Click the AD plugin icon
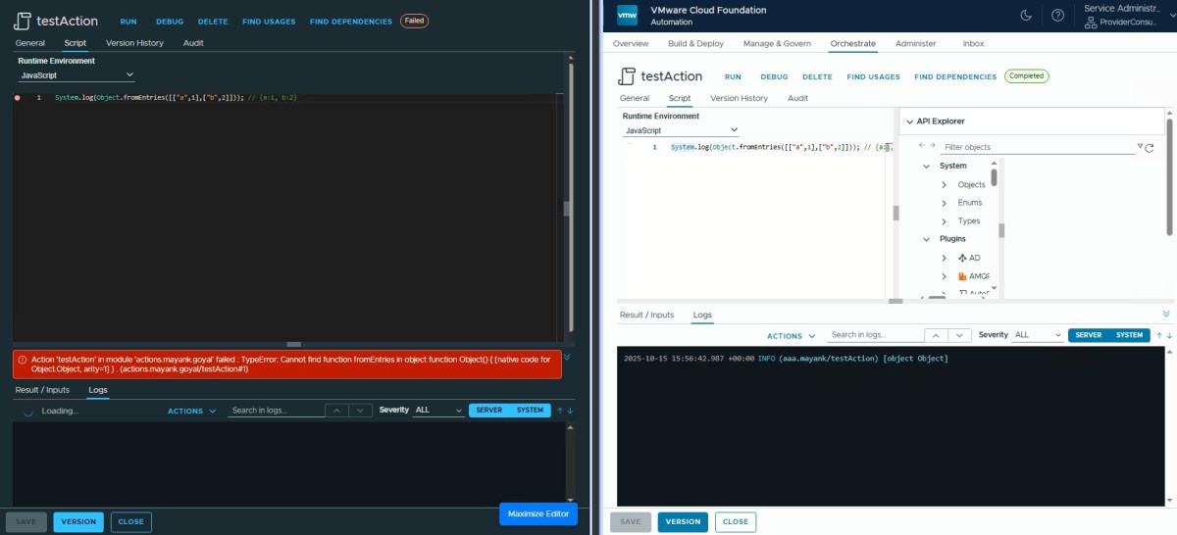 click(962, 258)
